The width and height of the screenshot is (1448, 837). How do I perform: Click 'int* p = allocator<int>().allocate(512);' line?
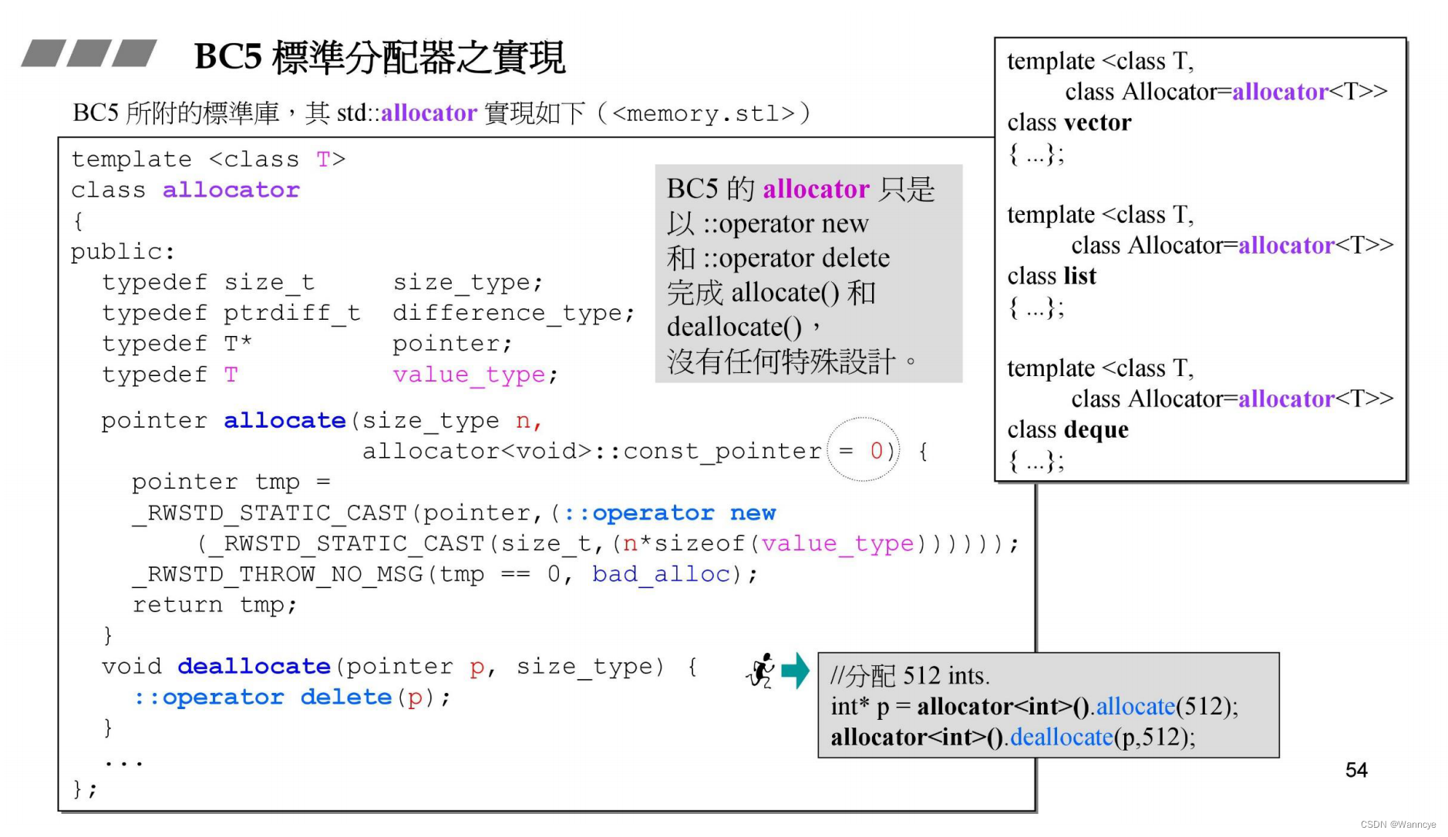(1035, 707)
